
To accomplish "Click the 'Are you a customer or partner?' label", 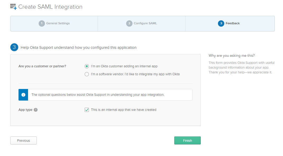I will 42,66.
